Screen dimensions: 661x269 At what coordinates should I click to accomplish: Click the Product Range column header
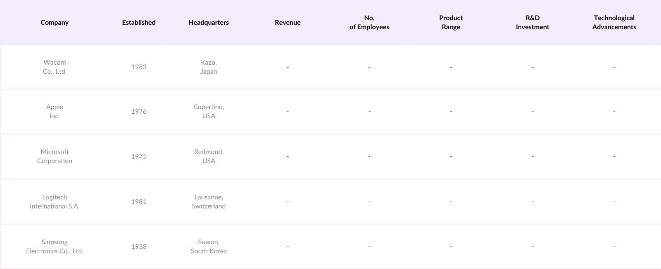click(451, 23)
